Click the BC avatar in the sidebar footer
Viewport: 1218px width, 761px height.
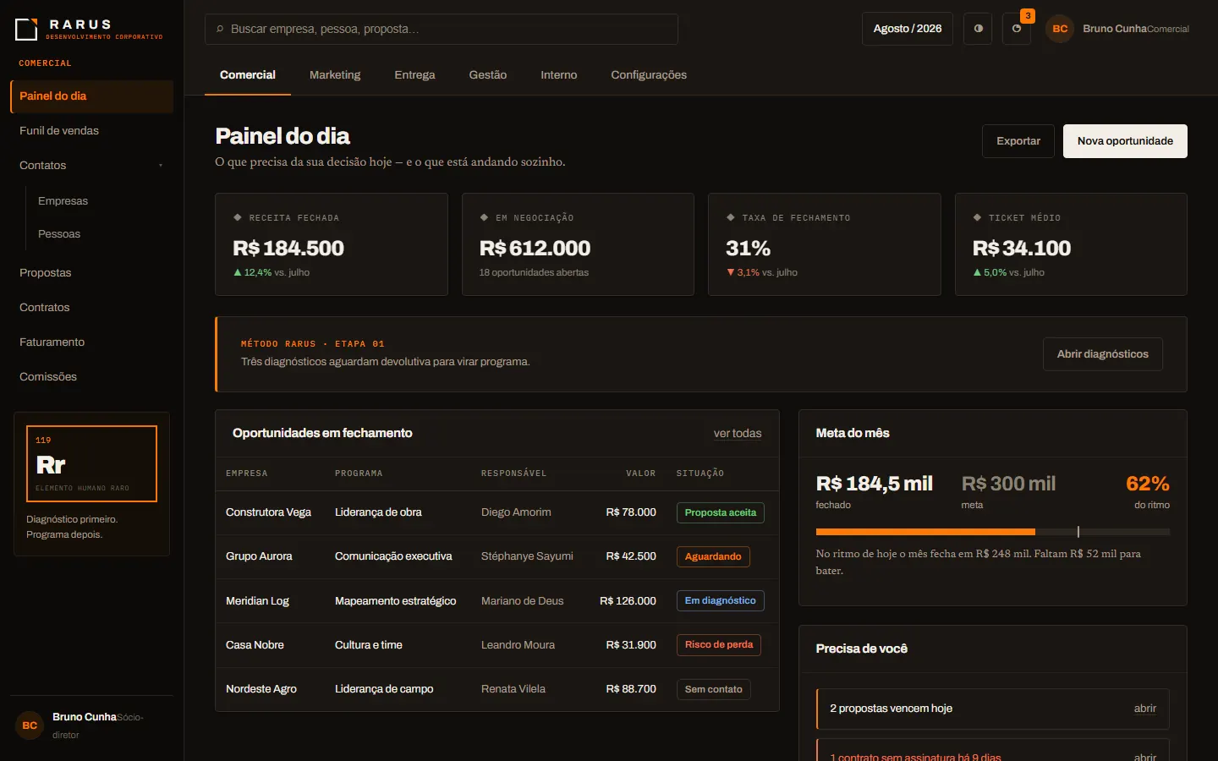[x=30, y=725]
